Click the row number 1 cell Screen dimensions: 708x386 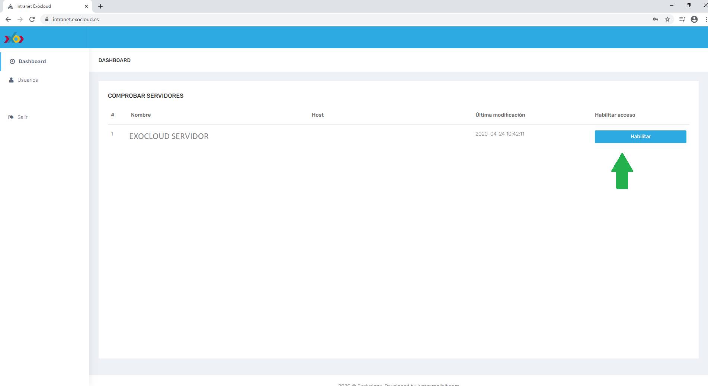click(112, 134)
